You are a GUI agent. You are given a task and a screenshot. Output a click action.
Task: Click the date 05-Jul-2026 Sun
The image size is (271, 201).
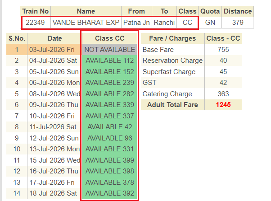click(54, 72)
